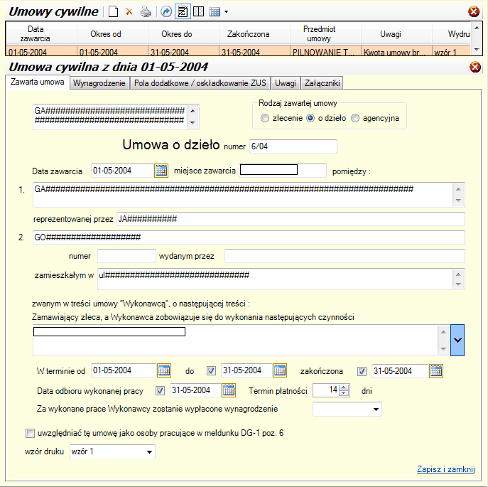Click the party 2 name field starting GO

[x=249, y=237]
